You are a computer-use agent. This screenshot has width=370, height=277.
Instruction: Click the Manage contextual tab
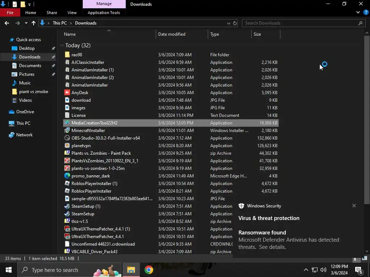tap(104, 4)
